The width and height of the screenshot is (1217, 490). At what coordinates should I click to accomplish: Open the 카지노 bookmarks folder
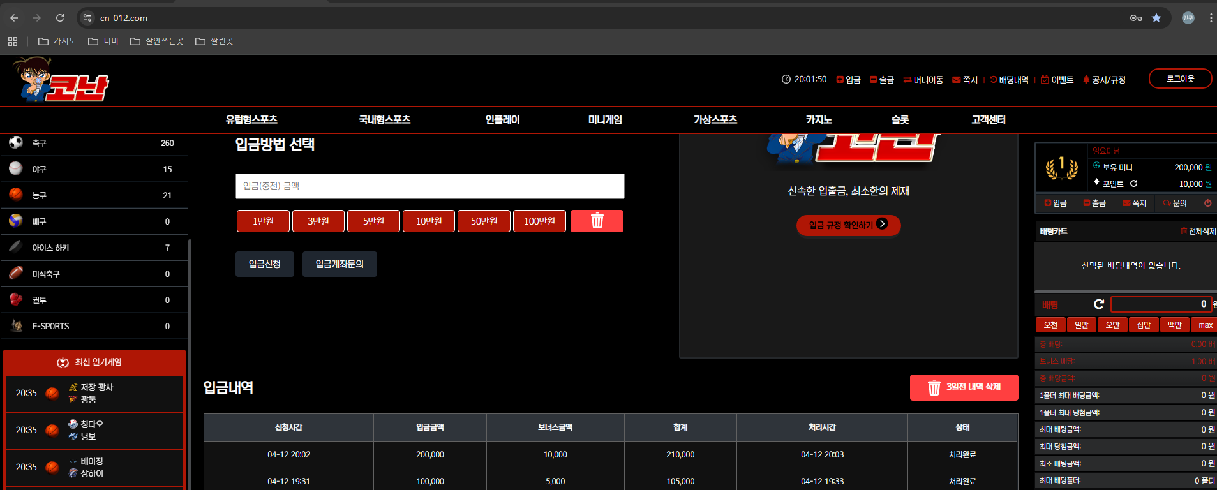click(57, 41)
